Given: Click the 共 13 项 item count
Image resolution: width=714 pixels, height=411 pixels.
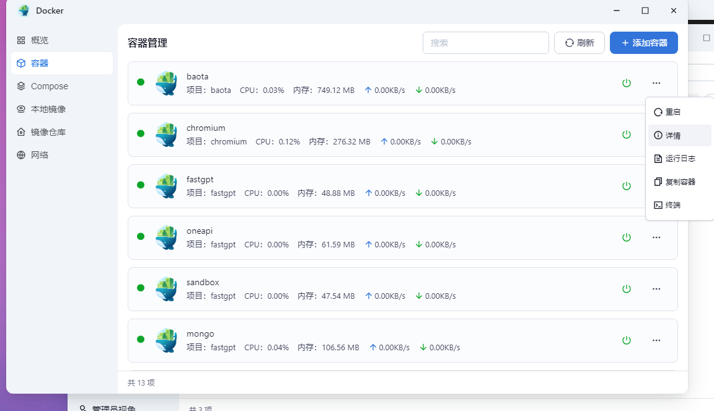Looking at the screenshot, I should (x=141, y=382).
